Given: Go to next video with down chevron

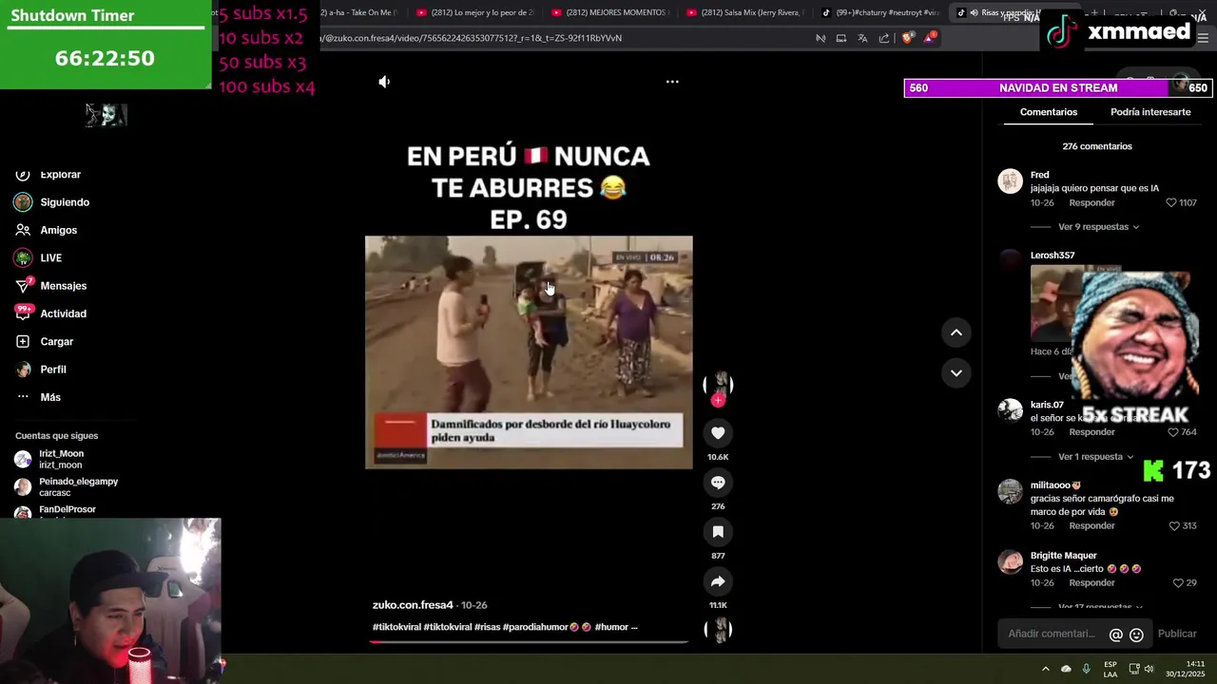Looking at the screenshot, I should (956, 372).
